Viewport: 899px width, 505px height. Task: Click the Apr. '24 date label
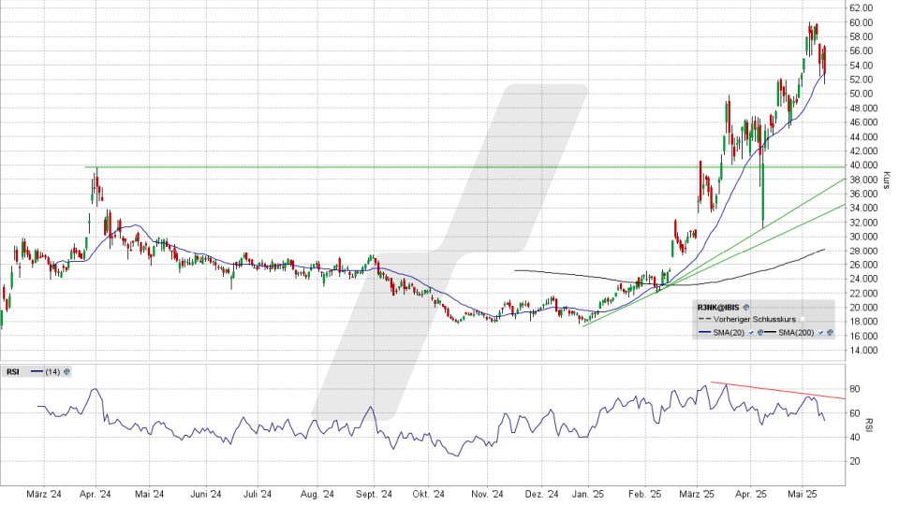(96, 494)
